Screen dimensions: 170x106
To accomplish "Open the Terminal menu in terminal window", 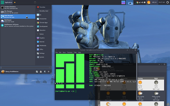I will click(70, 52).
